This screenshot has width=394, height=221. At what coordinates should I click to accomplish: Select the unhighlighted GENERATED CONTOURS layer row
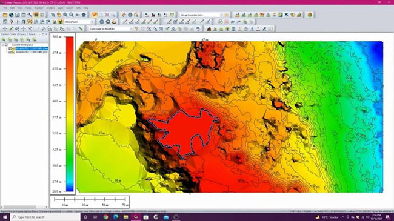[x=32, y=52]
